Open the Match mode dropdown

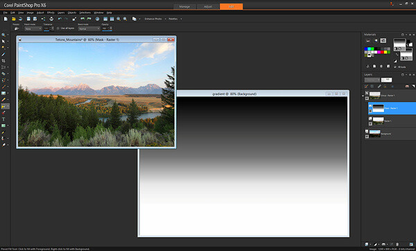point(33,28)
